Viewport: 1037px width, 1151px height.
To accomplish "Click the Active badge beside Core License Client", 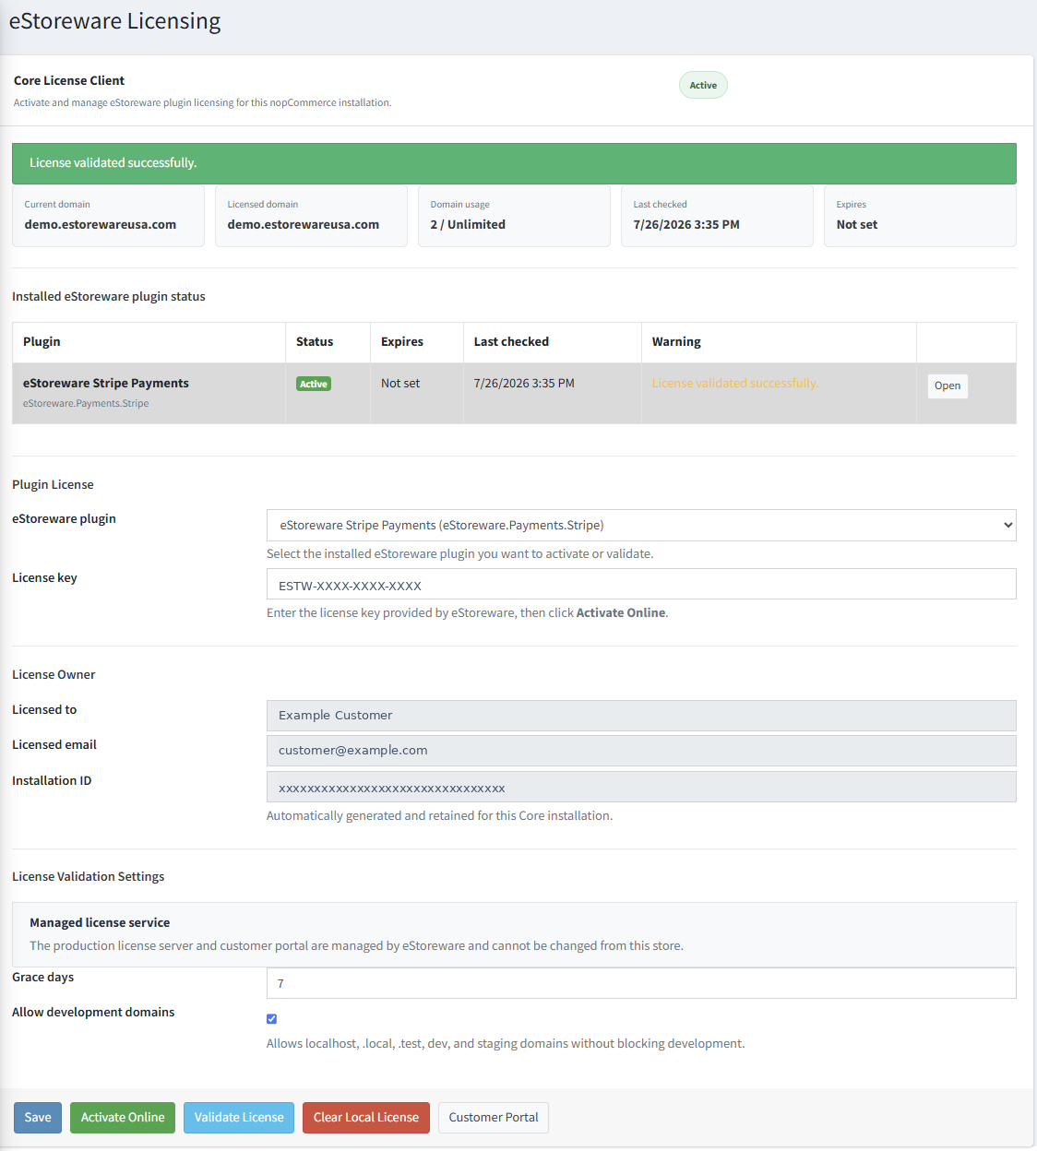I will 703,85.
